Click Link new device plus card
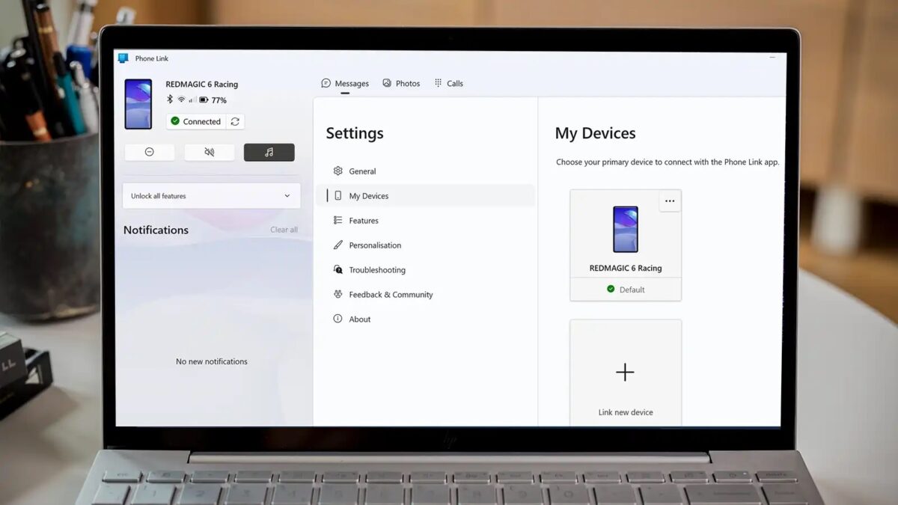898x505 pixels. coord(626,373)
